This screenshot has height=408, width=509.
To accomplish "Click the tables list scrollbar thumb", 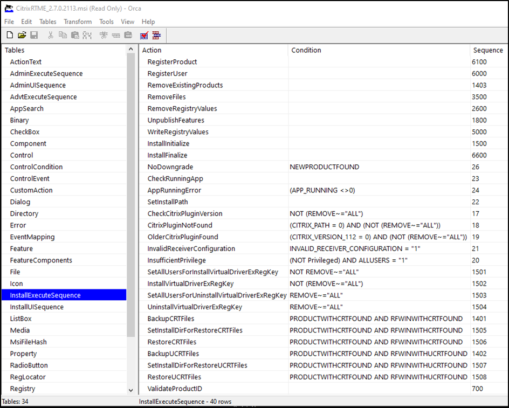I will pyautogui.click(x=131, y=195).
